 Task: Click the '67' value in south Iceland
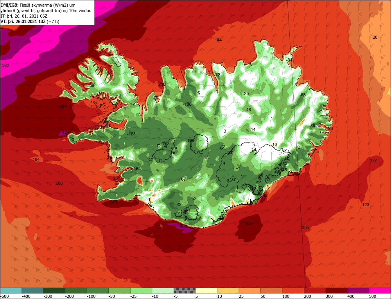(x=183, y=179)
